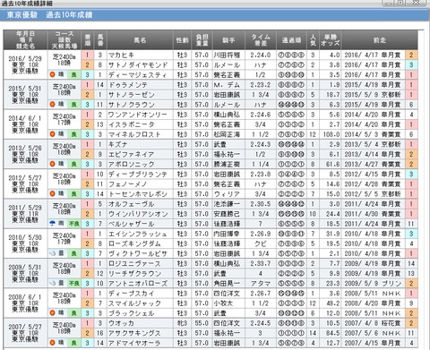Click the sunny weather icon for 2015/5/31
Viewport: 430px width, 350px height.
click(x=53, y=105)
